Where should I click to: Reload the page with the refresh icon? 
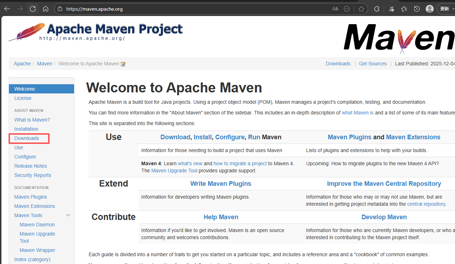[x=33, y=9]
